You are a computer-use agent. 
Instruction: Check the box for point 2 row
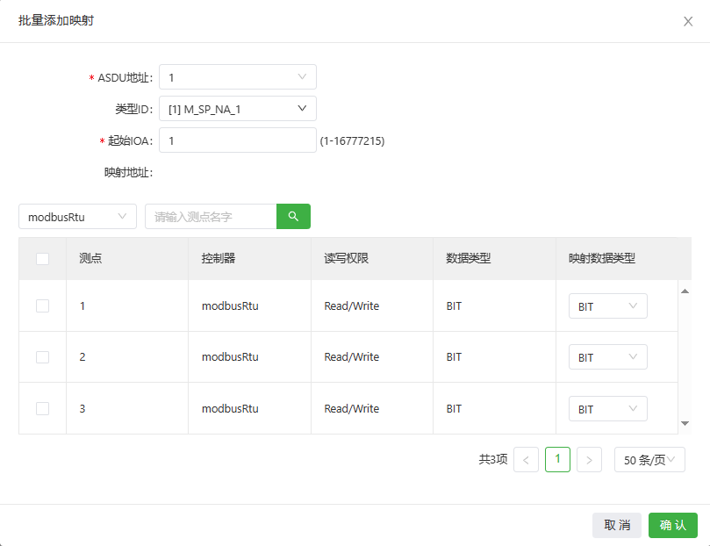[42, 357]
